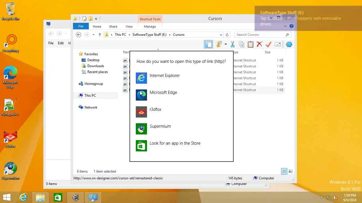Image resolution: width=362 pixels, height=203 pixels.
Task: Click the Properties icon in quick access toolbar
Action: coord(84,19)
